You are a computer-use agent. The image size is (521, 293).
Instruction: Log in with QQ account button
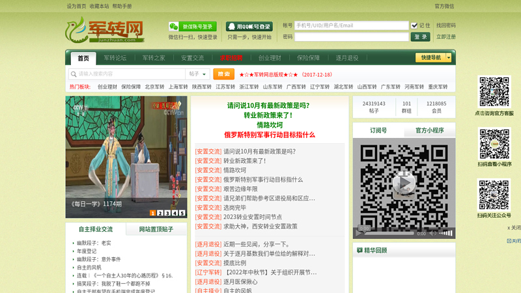[249, 27]
